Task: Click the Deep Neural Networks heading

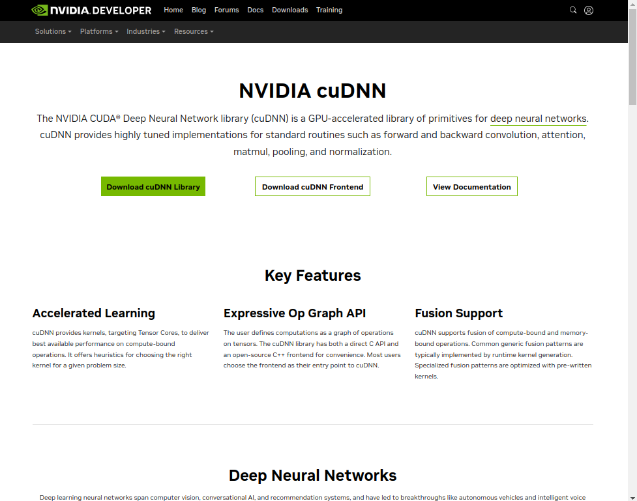Action: [312, 476]
